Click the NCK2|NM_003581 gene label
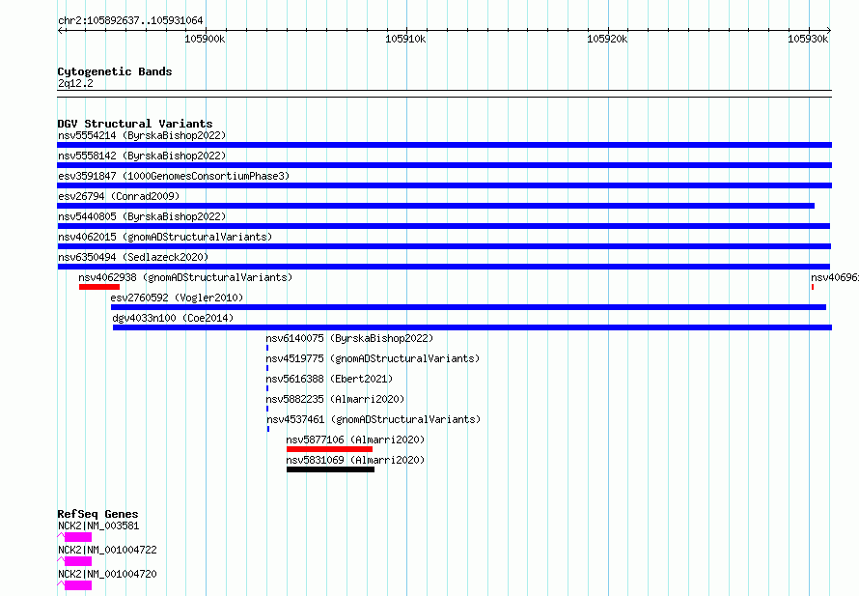 coord(98,525)
